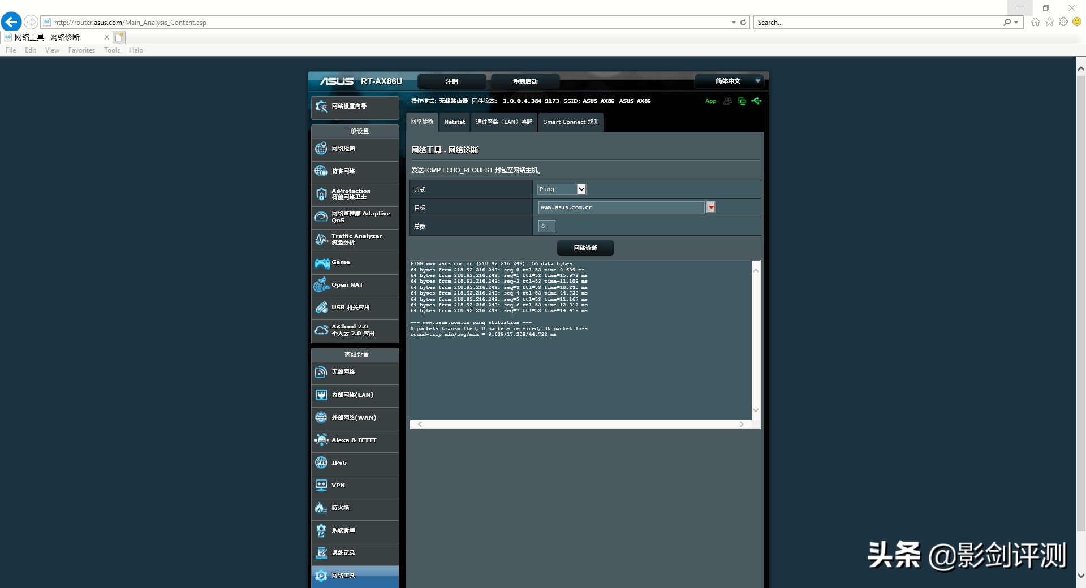The image size is (1086, 588).
Task: Open the File menu
Action: point(11,50)
